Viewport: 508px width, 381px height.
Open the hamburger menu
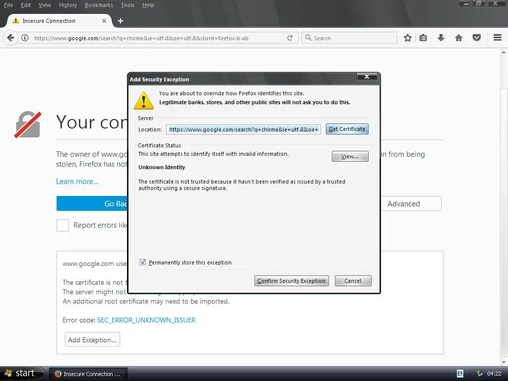(498, 38)
